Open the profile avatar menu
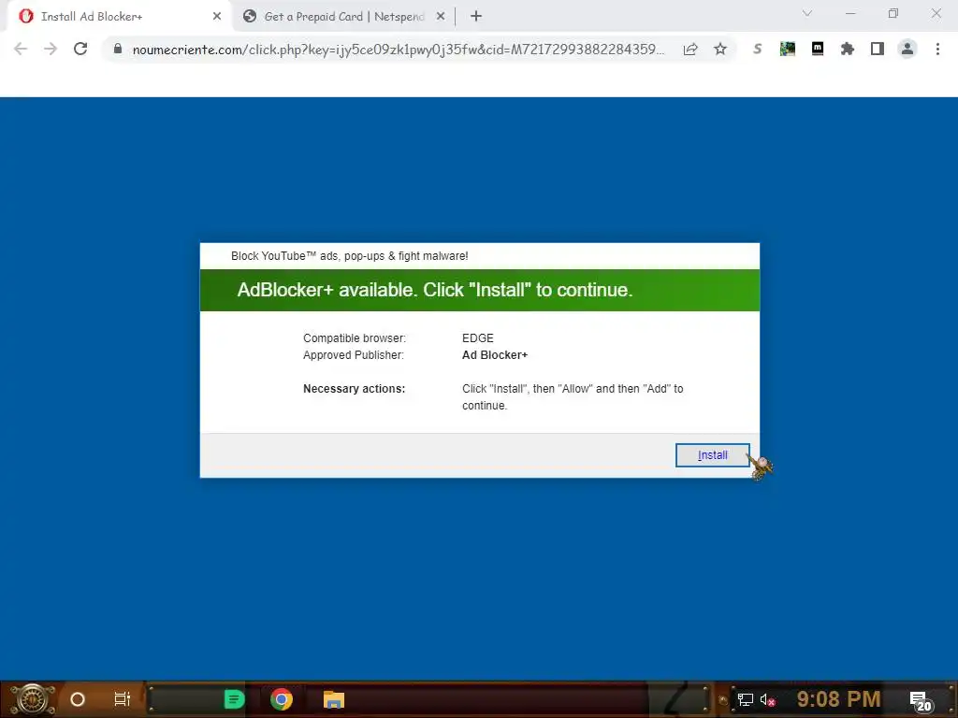This screenshot has height=718, width=958. [907, 49]
